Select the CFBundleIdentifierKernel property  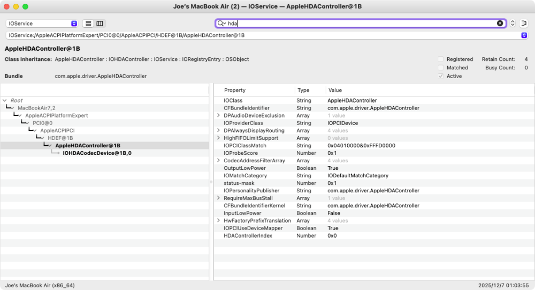point(374,206)
